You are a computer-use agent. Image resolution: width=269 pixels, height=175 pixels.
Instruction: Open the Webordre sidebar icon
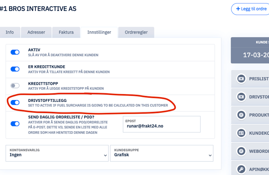click(241, 151)
